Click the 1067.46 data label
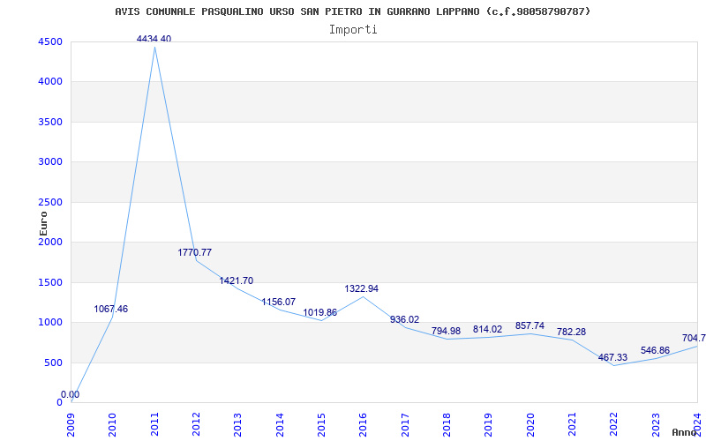The height and width of the screenshot is (441, 706). click(x=111, y=310)
